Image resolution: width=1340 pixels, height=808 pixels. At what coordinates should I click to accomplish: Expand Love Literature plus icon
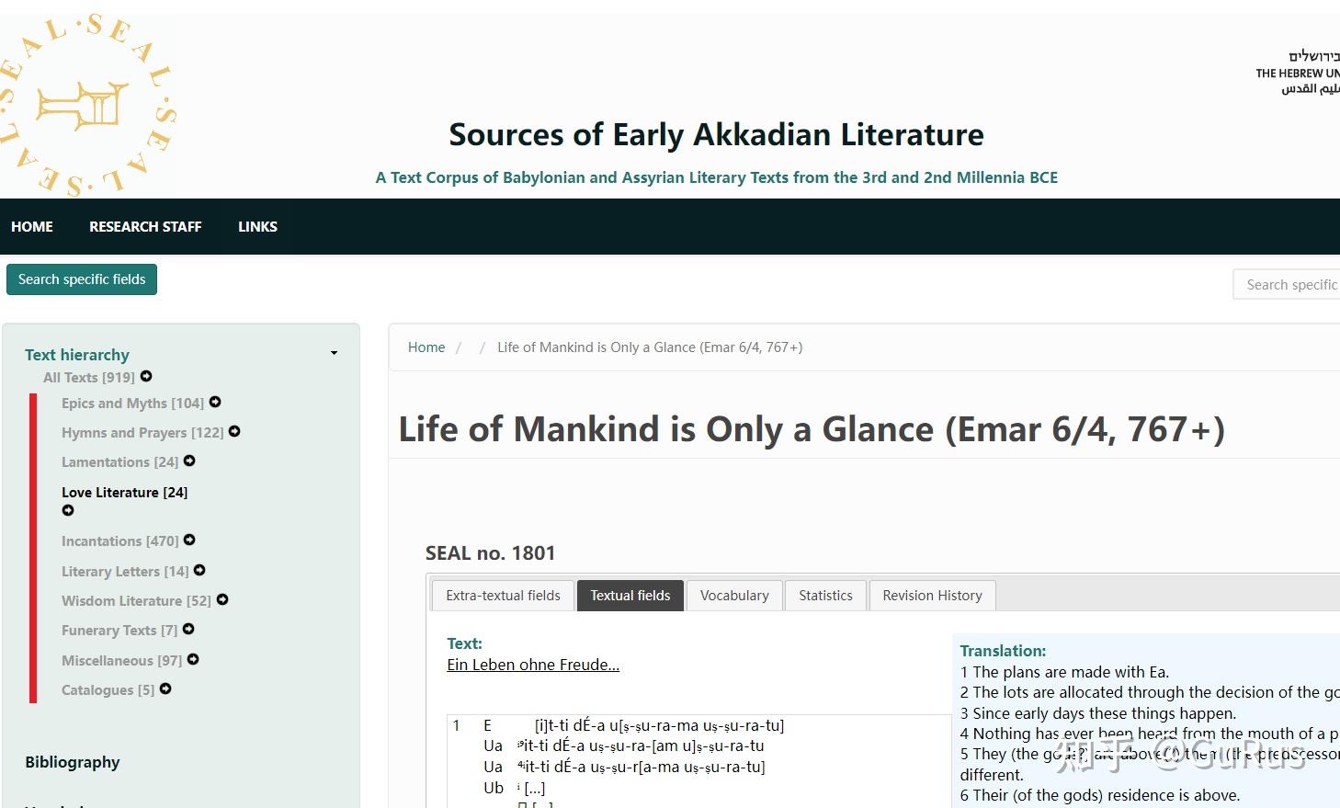pyautogui.click(x=68, y=510)
